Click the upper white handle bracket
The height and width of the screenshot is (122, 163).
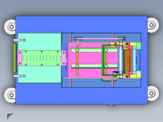[19, 40]
